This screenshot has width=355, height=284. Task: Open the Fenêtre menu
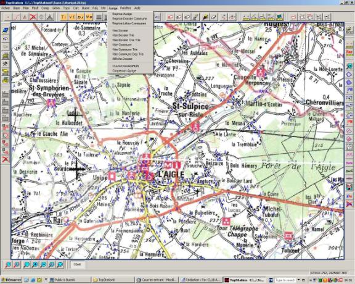point(126,8)
